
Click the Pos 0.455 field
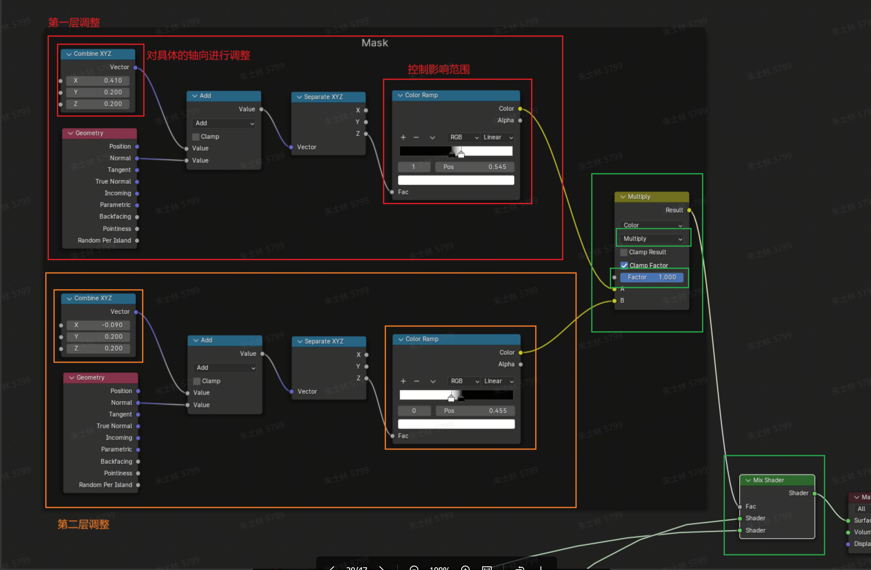[x=475, y=411]
